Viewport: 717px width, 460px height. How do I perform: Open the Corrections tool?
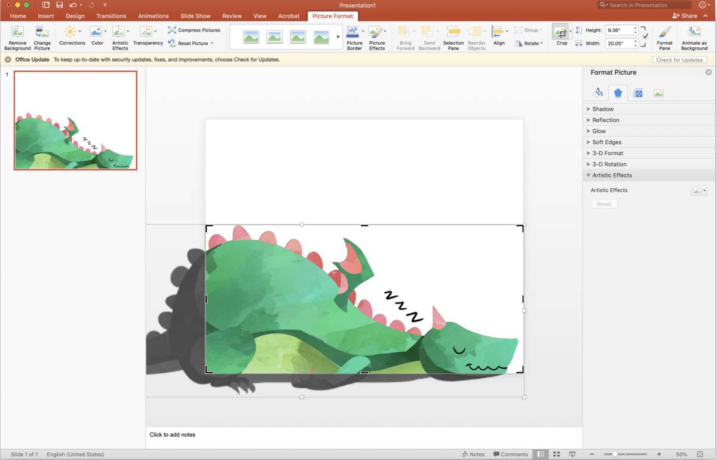coord(72,36)
